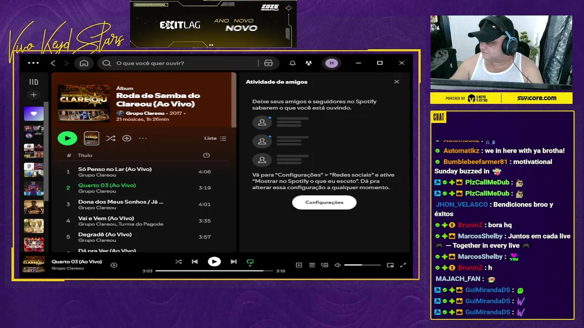The height and width of the screenshot is (328, 584).
Task: Open more options for the album
Action: coord(143,138)
